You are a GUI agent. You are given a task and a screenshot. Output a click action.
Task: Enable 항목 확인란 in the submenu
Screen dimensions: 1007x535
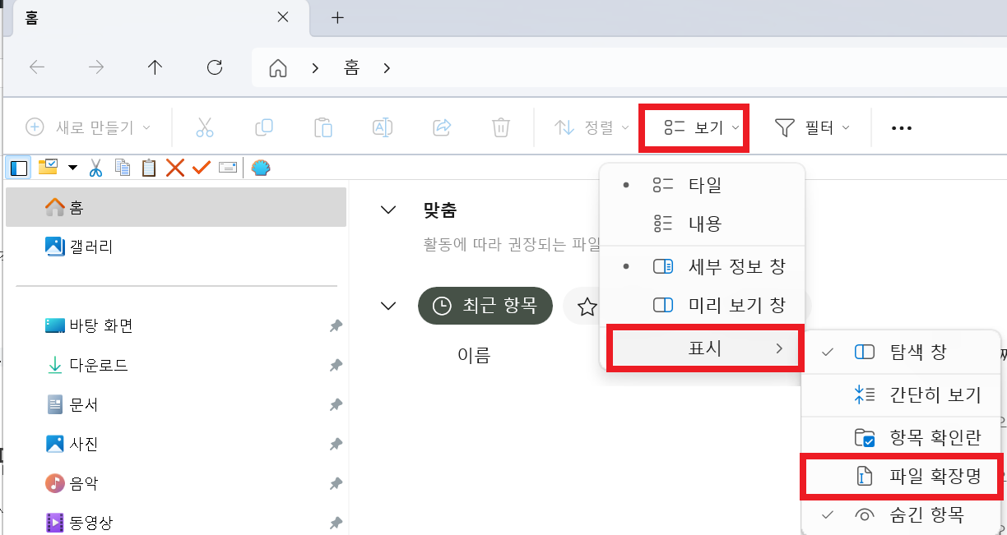[901, 437]
